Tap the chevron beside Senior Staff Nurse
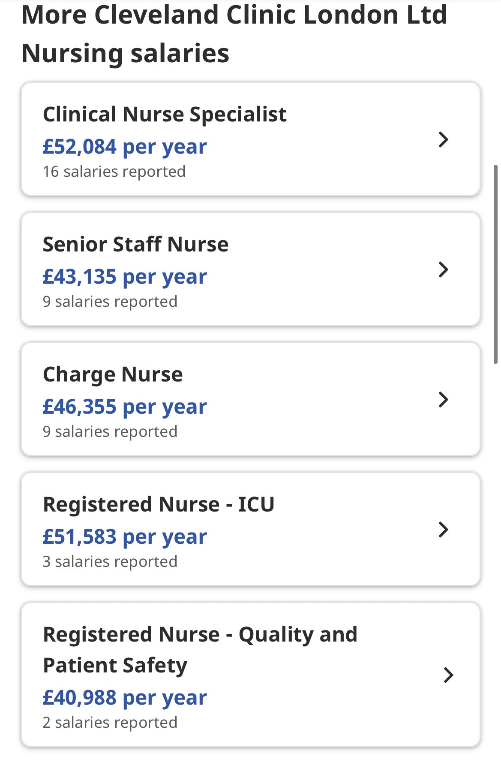The height and width of the screenshot is (766, 501). coord(444,269)
